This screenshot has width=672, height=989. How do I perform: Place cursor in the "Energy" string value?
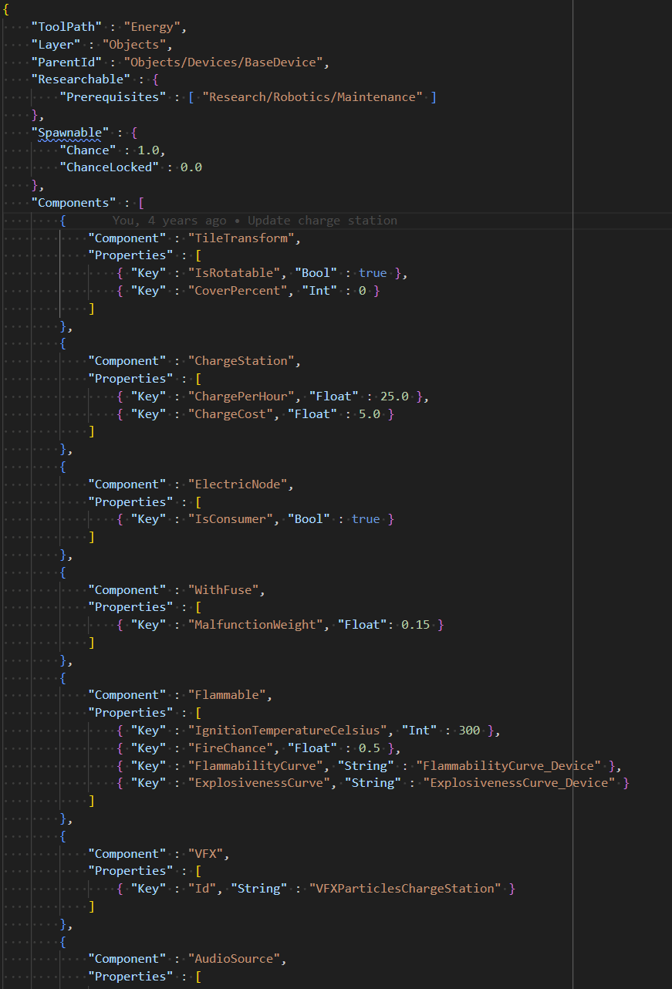click(x=152, y=27)
